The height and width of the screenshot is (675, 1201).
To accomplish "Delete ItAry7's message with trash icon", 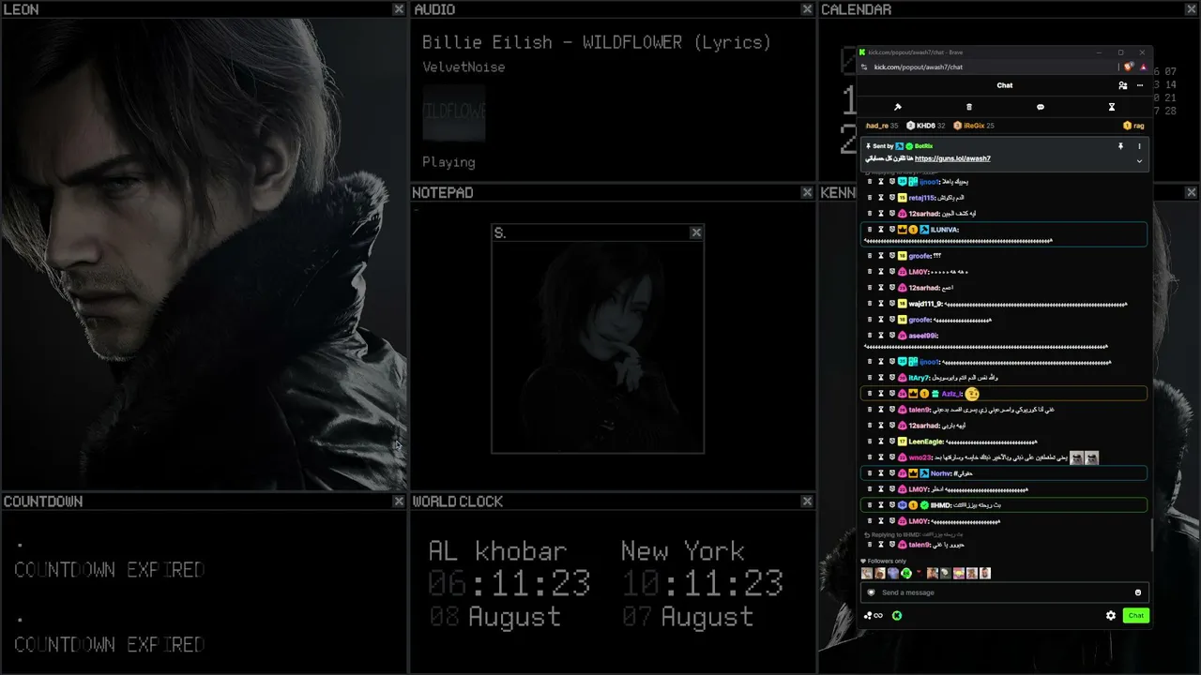I will coord(870,378).
